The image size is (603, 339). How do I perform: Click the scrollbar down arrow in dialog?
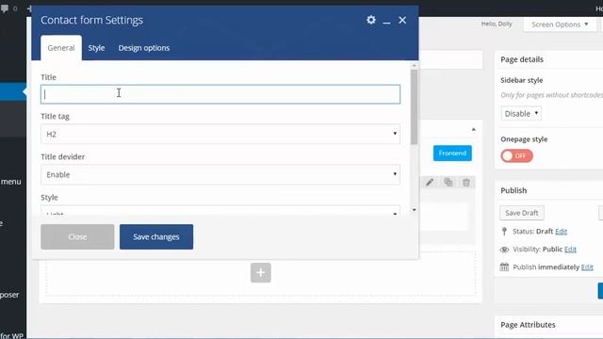(414, 210)
